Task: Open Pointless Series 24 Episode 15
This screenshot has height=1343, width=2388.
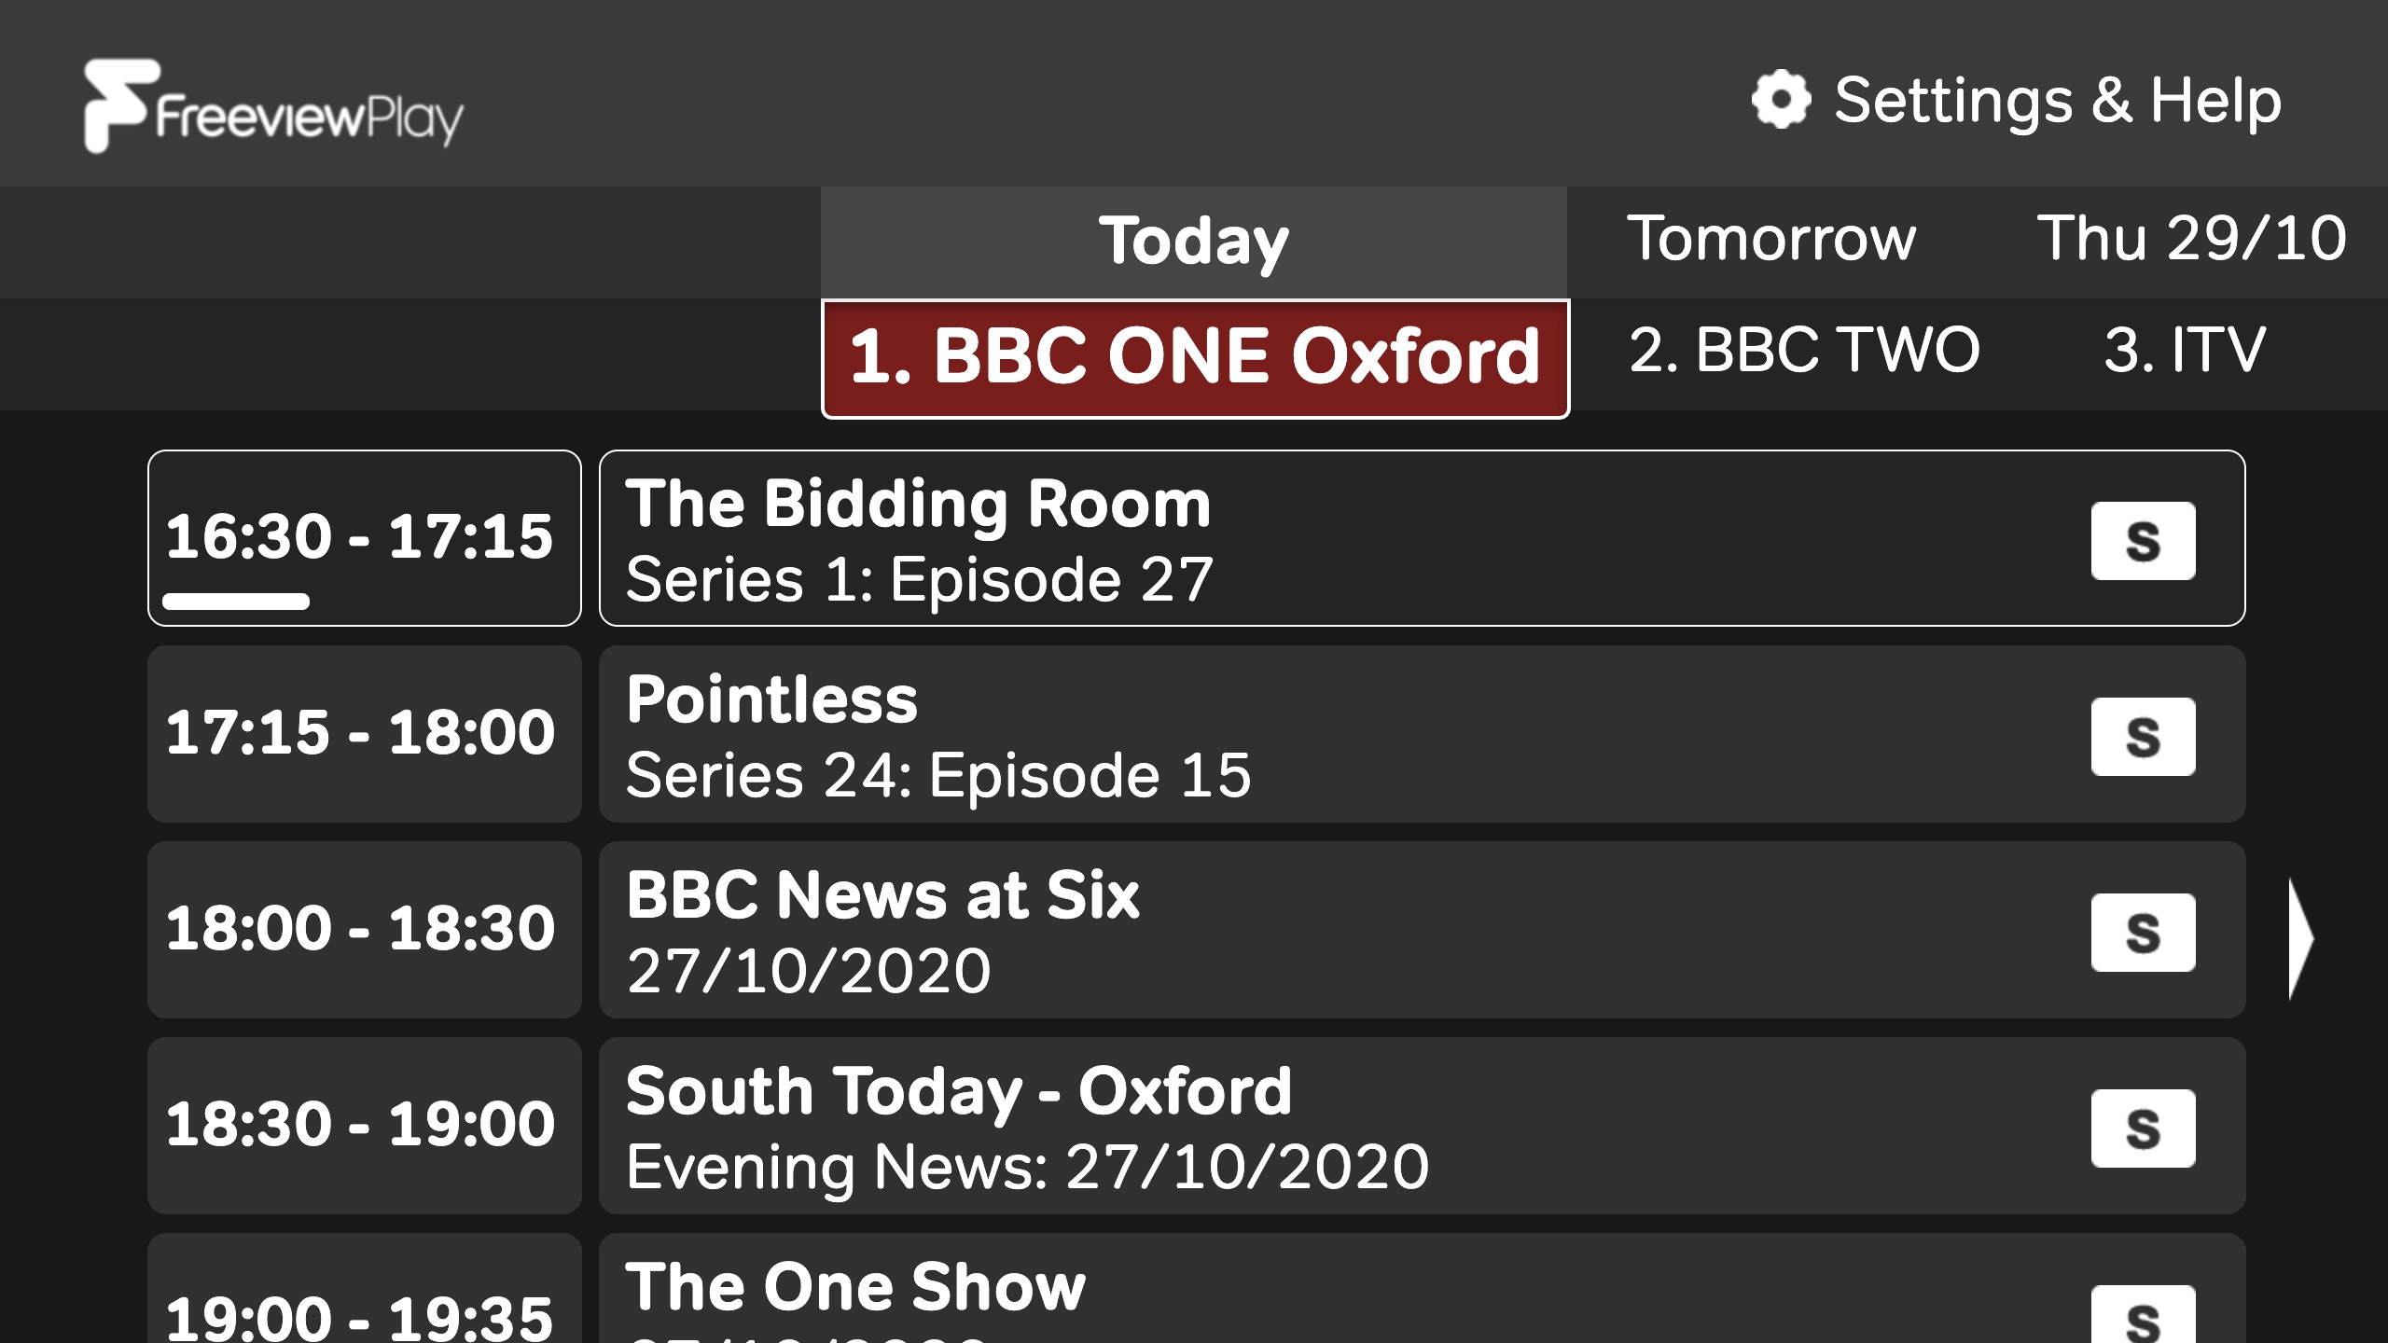Action: pos(1306,735)
